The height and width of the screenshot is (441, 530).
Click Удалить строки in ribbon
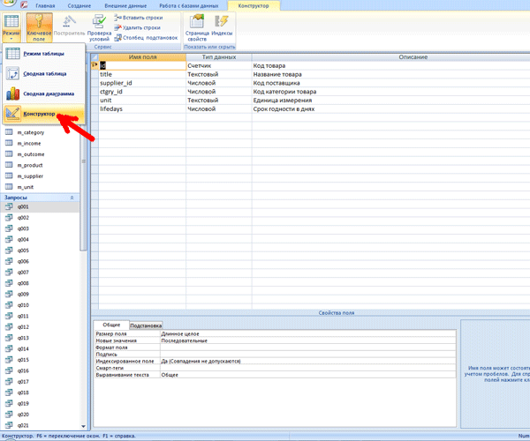pos(137,27)
